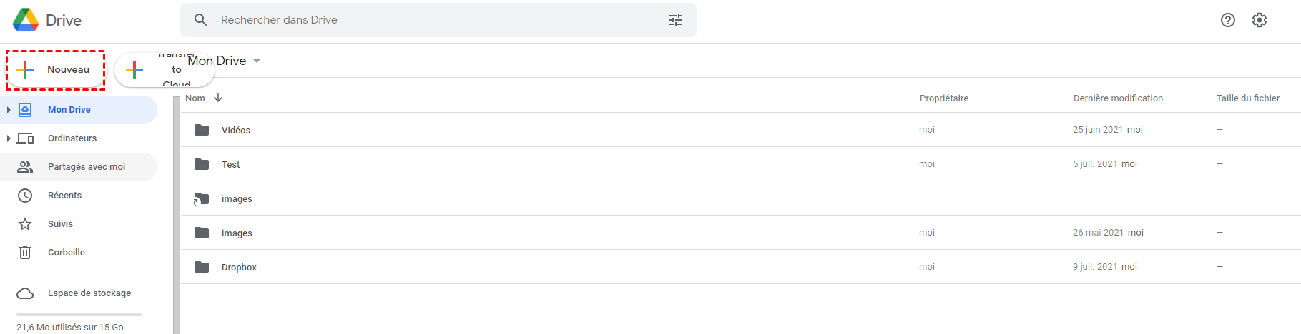This screenshot has height=334, width=1301.
Task: Open the Mon Drive title dropdown
Action: pyautogui.click(x=257, y=61)
